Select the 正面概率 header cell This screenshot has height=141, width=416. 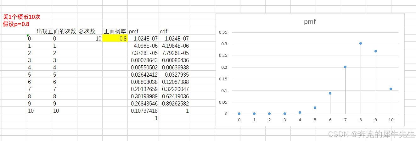pyautogui.click(x=115, y=31)
